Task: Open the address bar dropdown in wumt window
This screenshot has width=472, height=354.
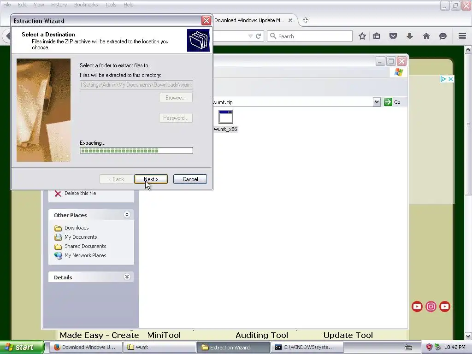Action: tap(377, 102)
